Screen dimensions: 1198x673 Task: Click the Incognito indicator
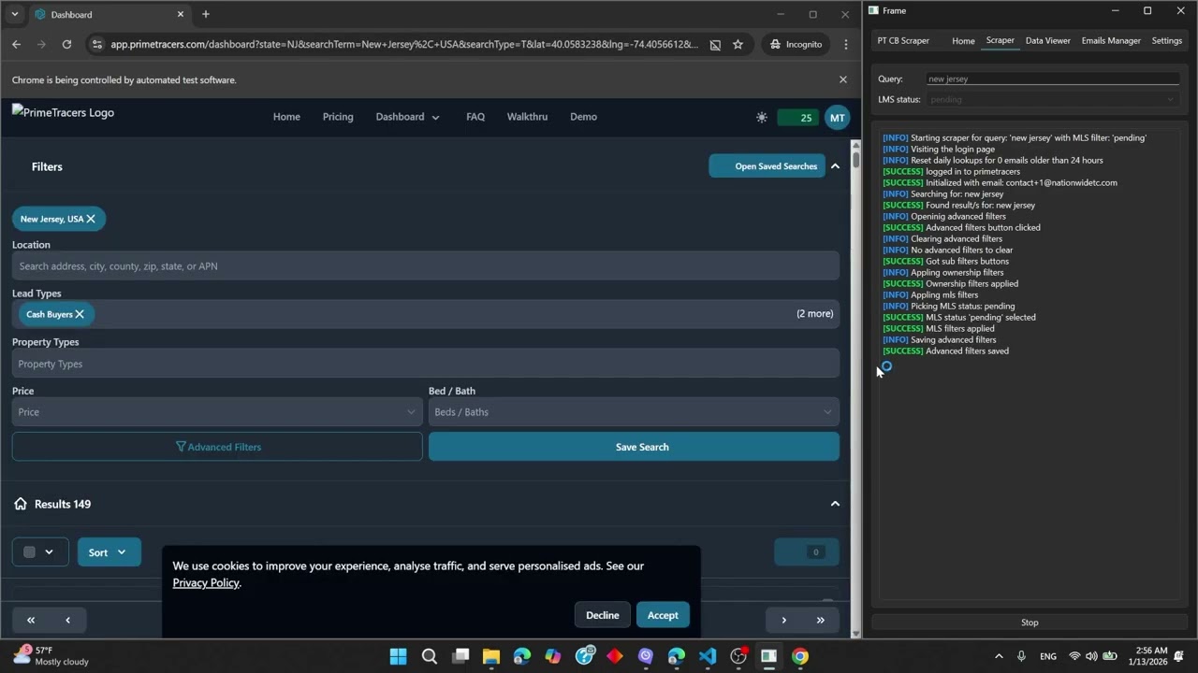pyautogui.click(x=796, y=44)
